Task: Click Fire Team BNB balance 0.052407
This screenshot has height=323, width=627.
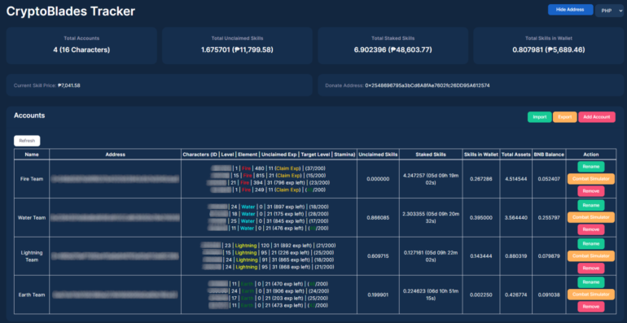Action: (x=550, y=179)
